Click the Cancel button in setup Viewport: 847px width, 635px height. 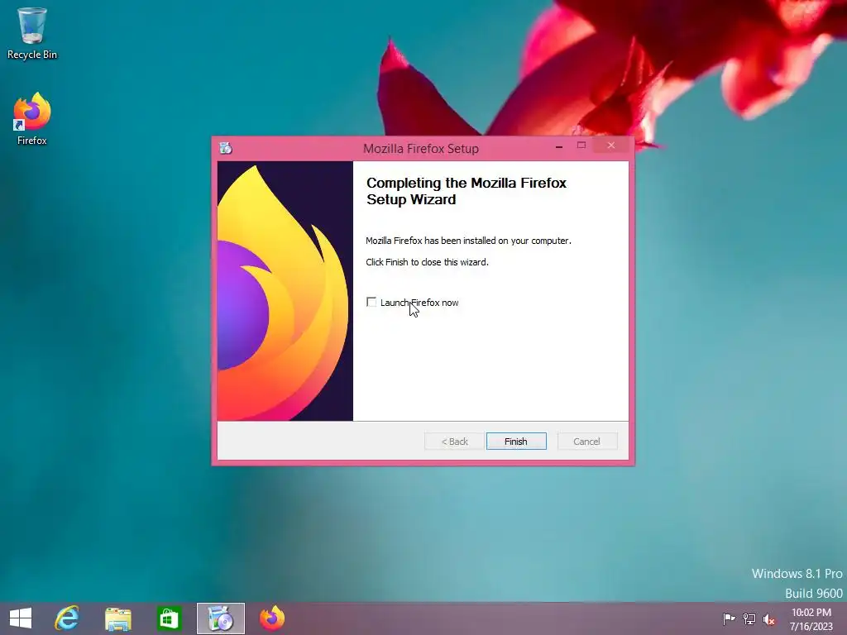(x=586, y=442)
